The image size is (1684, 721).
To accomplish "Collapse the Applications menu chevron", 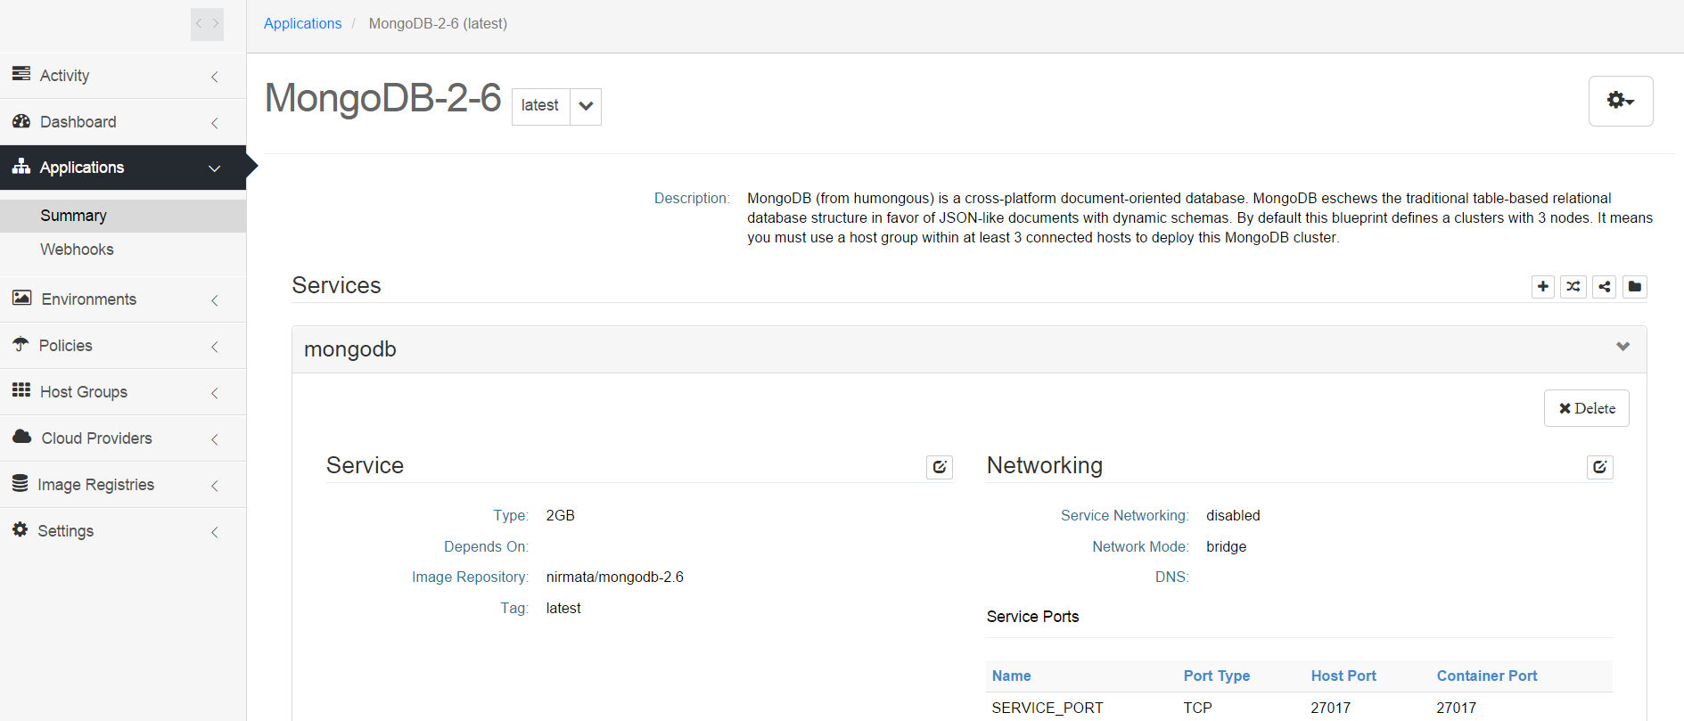I will coord(215,168).
